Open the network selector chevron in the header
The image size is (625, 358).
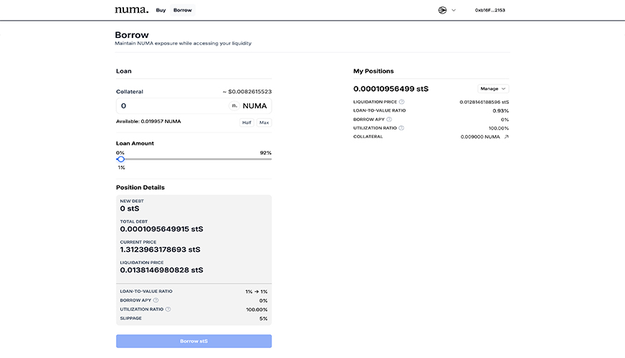pyautogui.click(x=454, y=10)
